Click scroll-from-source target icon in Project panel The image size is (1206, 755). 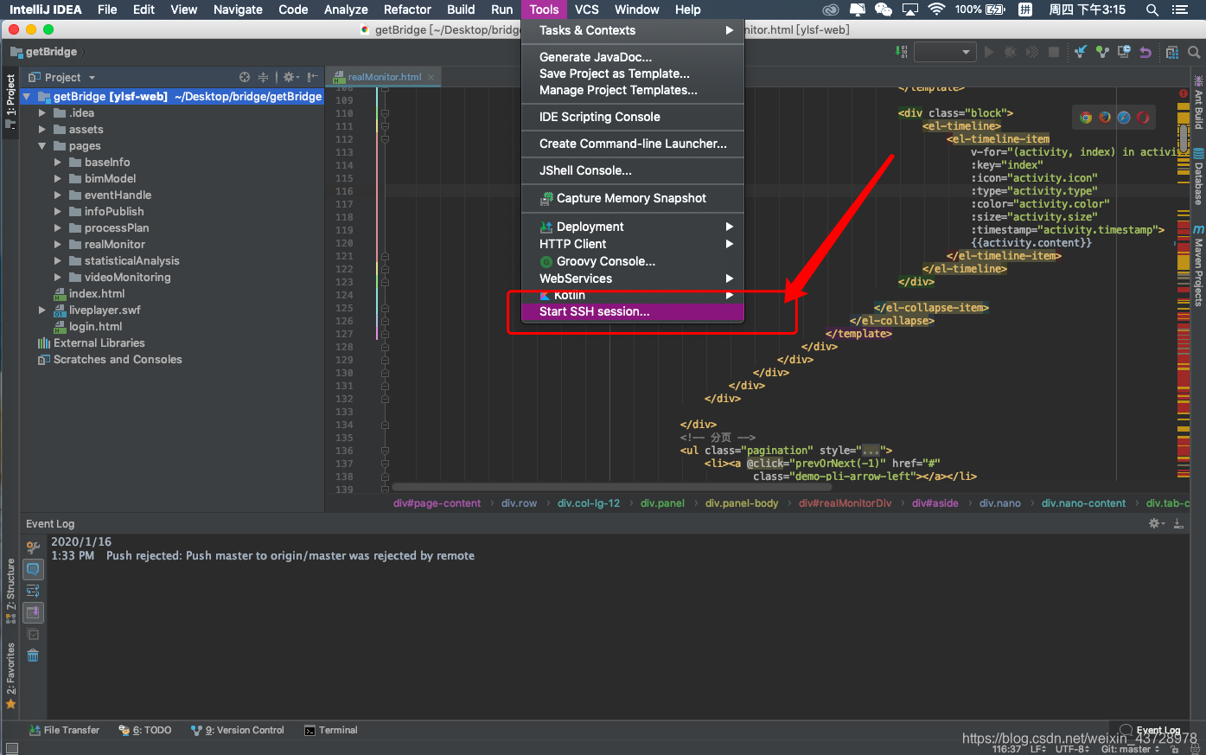pyautogui.click(x=245, y=77)
